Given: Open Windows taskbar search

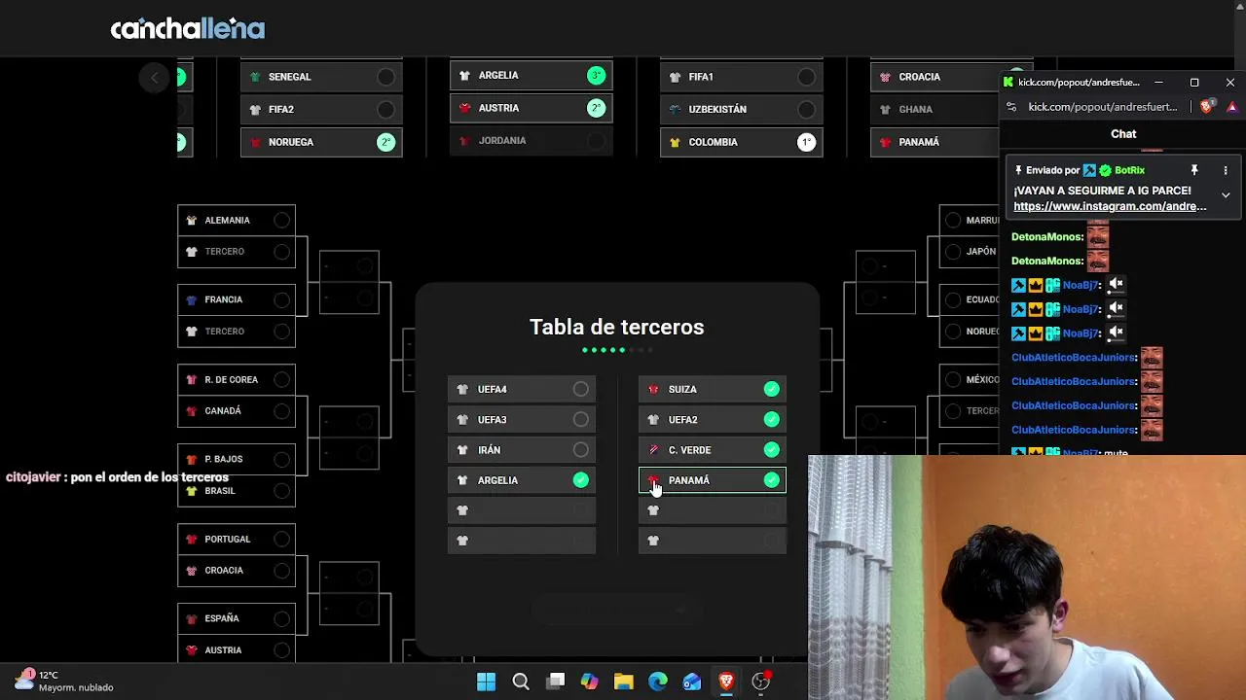Looking at the screenshot, I should coord(521,682).
